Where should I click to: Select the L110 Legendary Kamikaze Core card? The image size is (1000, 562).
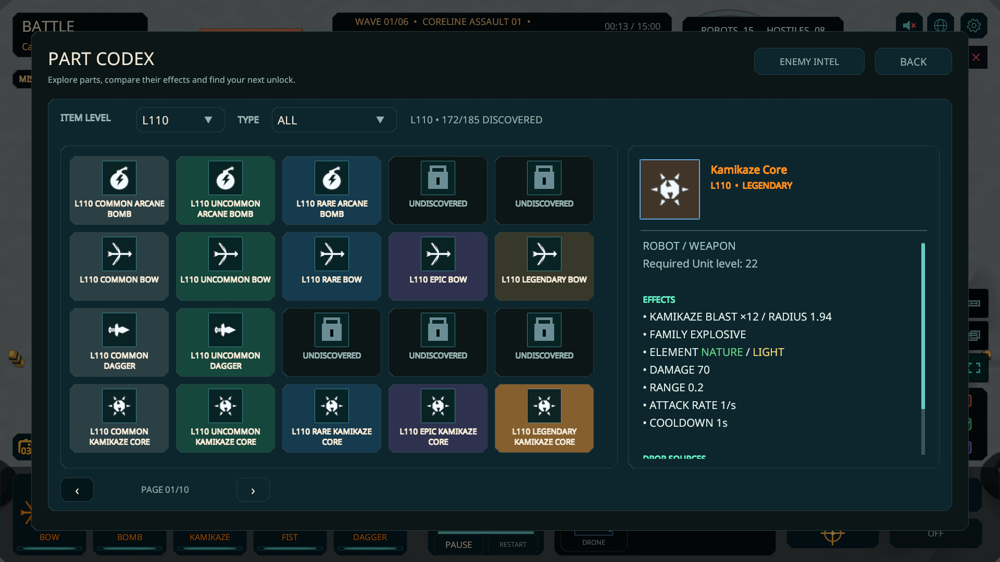click(544, 418)
